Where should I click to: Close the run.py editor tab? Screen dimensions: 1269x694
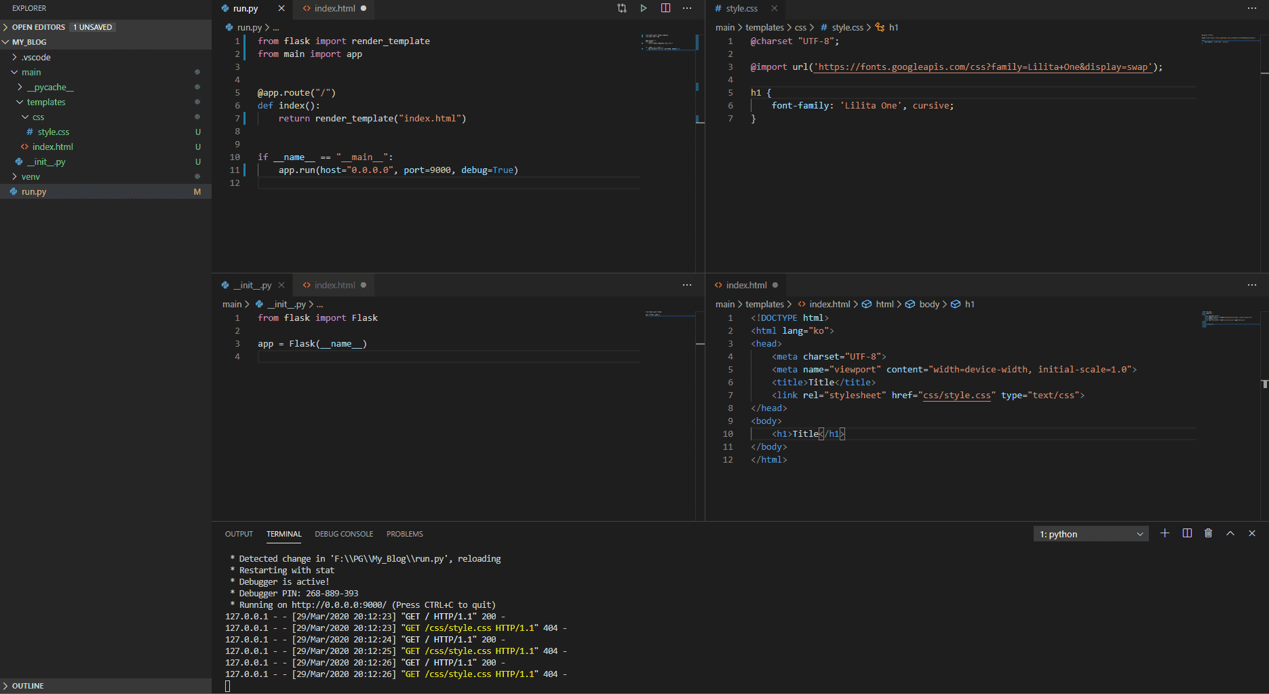pyautogui.click(x=281, y=8)
